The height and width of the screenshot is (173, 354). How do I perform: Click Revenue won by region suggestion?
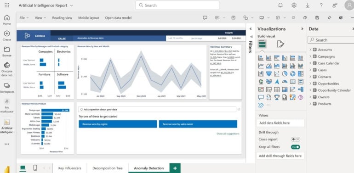click(118, 124)
